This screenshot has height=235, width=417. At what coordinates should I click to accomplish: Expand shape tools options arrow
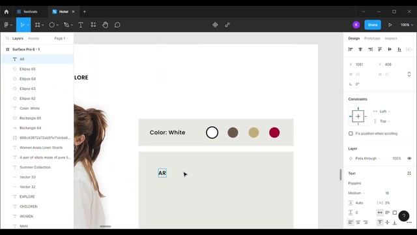tap(57, 25)
